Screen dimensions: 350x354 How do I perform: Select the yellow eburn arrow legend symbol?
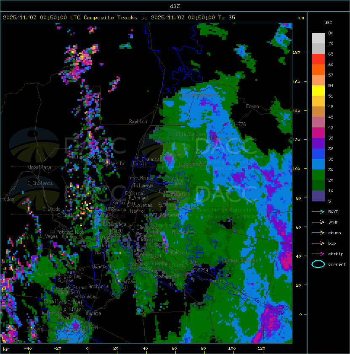(318, 233)
